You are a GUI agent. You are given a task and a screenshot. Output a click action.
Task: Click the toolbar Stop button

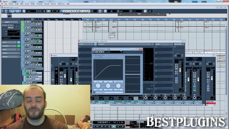tap(49, 11)
